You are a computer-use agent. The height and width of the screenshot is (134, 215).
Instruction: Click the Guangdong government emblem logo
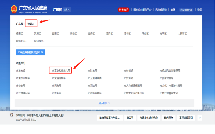coord(14,10)
